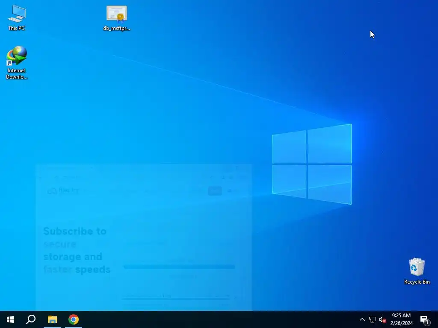
Task: Select the This PC desktop icon
Action: (x=17, y=18)
